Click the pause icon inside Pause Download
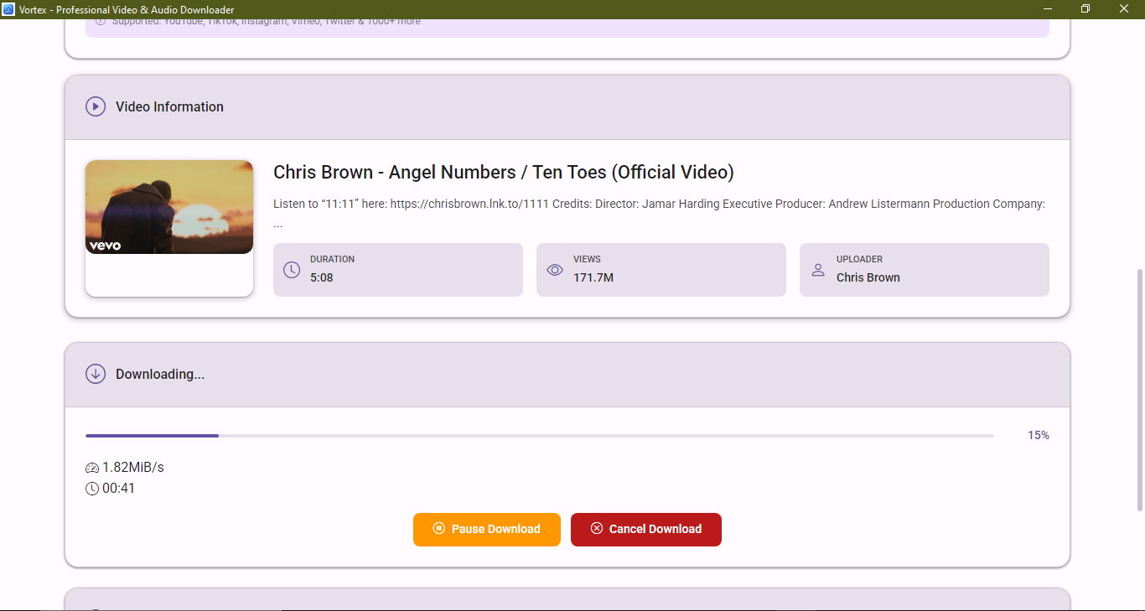The image size is (1145, 611). click(x=438, y=529)
